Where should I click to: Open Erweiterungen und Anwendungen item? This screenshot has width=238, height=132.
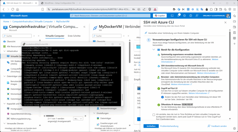(109, 125)
